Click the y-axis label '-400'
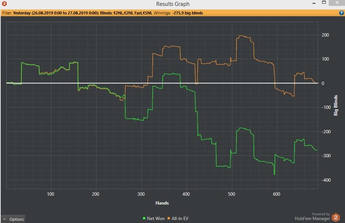Screen dimensions: 345x223 pos(326,180)
